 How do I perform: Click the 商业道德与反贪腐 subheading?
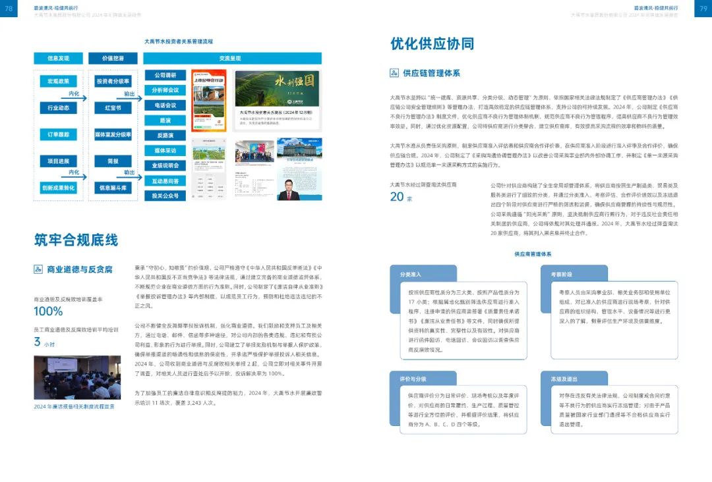point(80,269)
